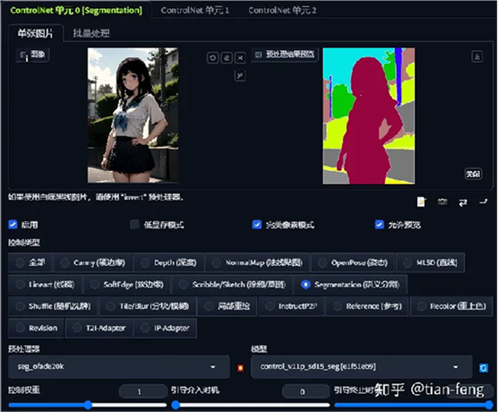Click the swap arrows mirror icon
The width and height of the screenshot is (498, 412).
point(463,202)
